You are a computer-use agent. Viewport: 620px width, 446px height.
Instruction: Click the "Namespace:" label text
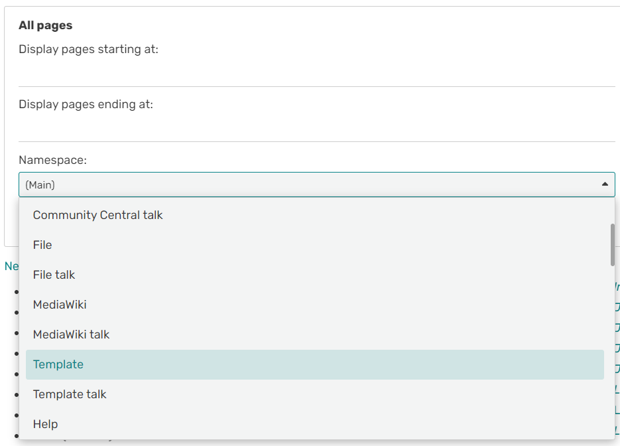[x=52, y=160]
